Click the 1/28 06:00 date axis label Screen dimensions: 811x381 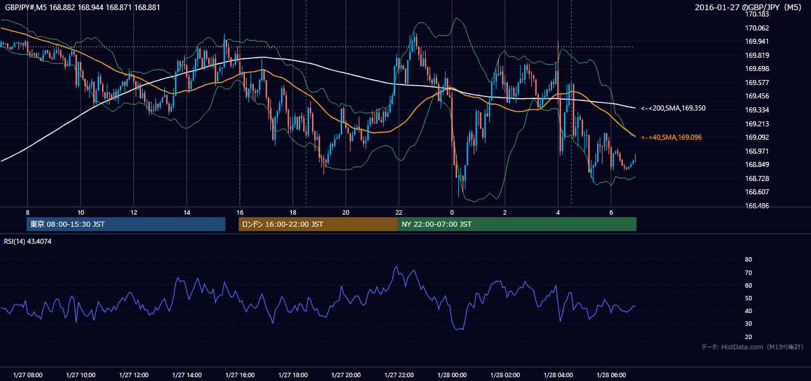tap(610, 375)
